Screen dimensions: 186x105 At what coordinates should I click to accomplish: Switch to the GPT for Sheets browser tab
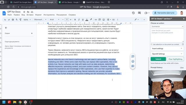[x=69, y=2]
